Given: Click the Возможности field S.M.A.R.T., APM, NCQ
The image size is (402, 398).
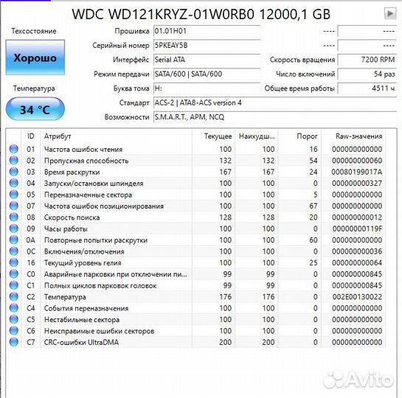Looking at the screenshot, I should point(275,117).
